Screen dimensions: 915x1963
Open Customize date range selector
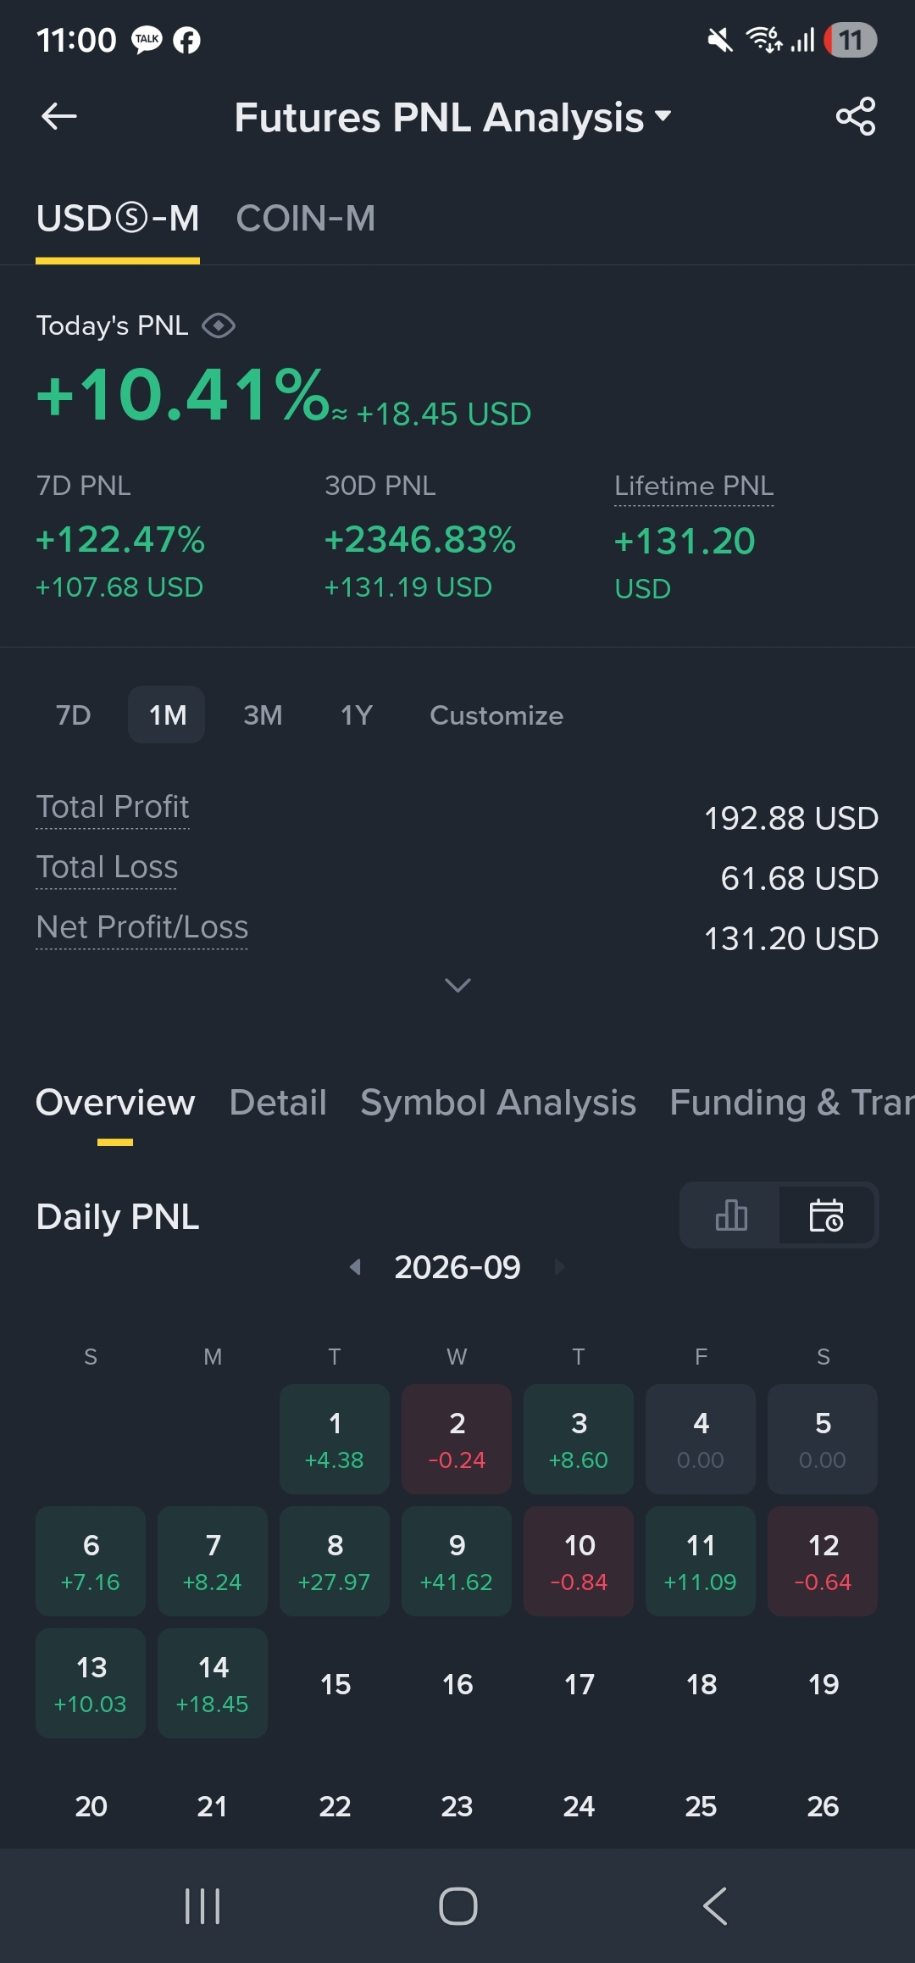click(496, 715)
